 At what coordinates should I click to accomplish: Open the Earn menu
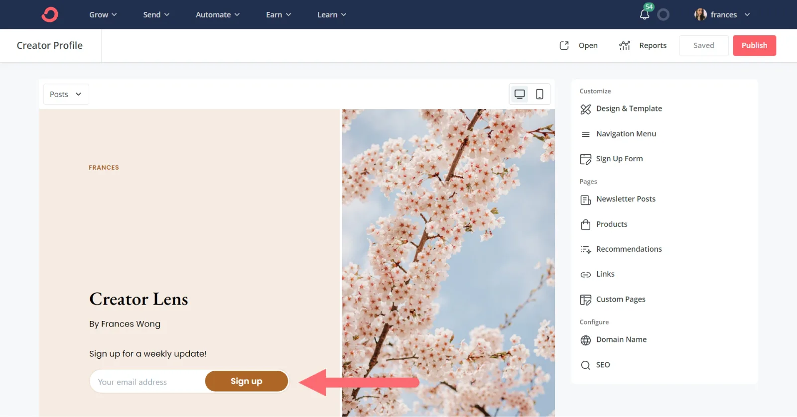278,15
